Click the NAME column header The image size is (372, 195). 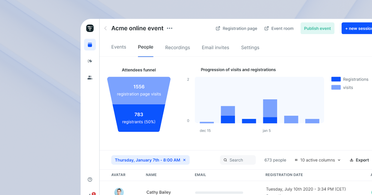[151, 175]
